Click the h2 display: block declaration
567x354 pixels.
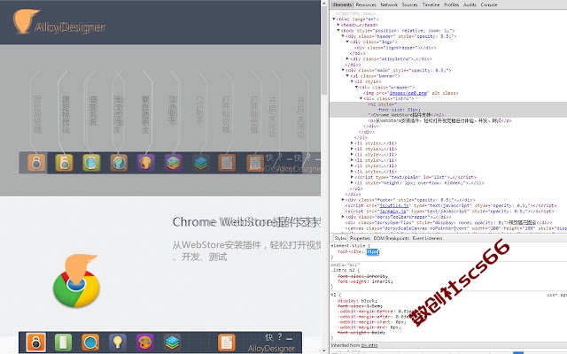(357, 301)
